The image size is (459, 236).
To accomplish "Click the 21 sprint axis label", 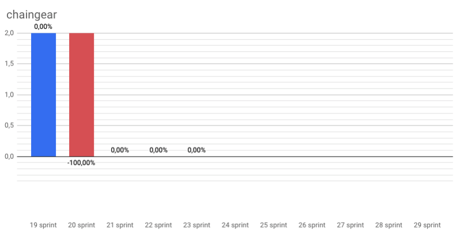I will point(120,225).
